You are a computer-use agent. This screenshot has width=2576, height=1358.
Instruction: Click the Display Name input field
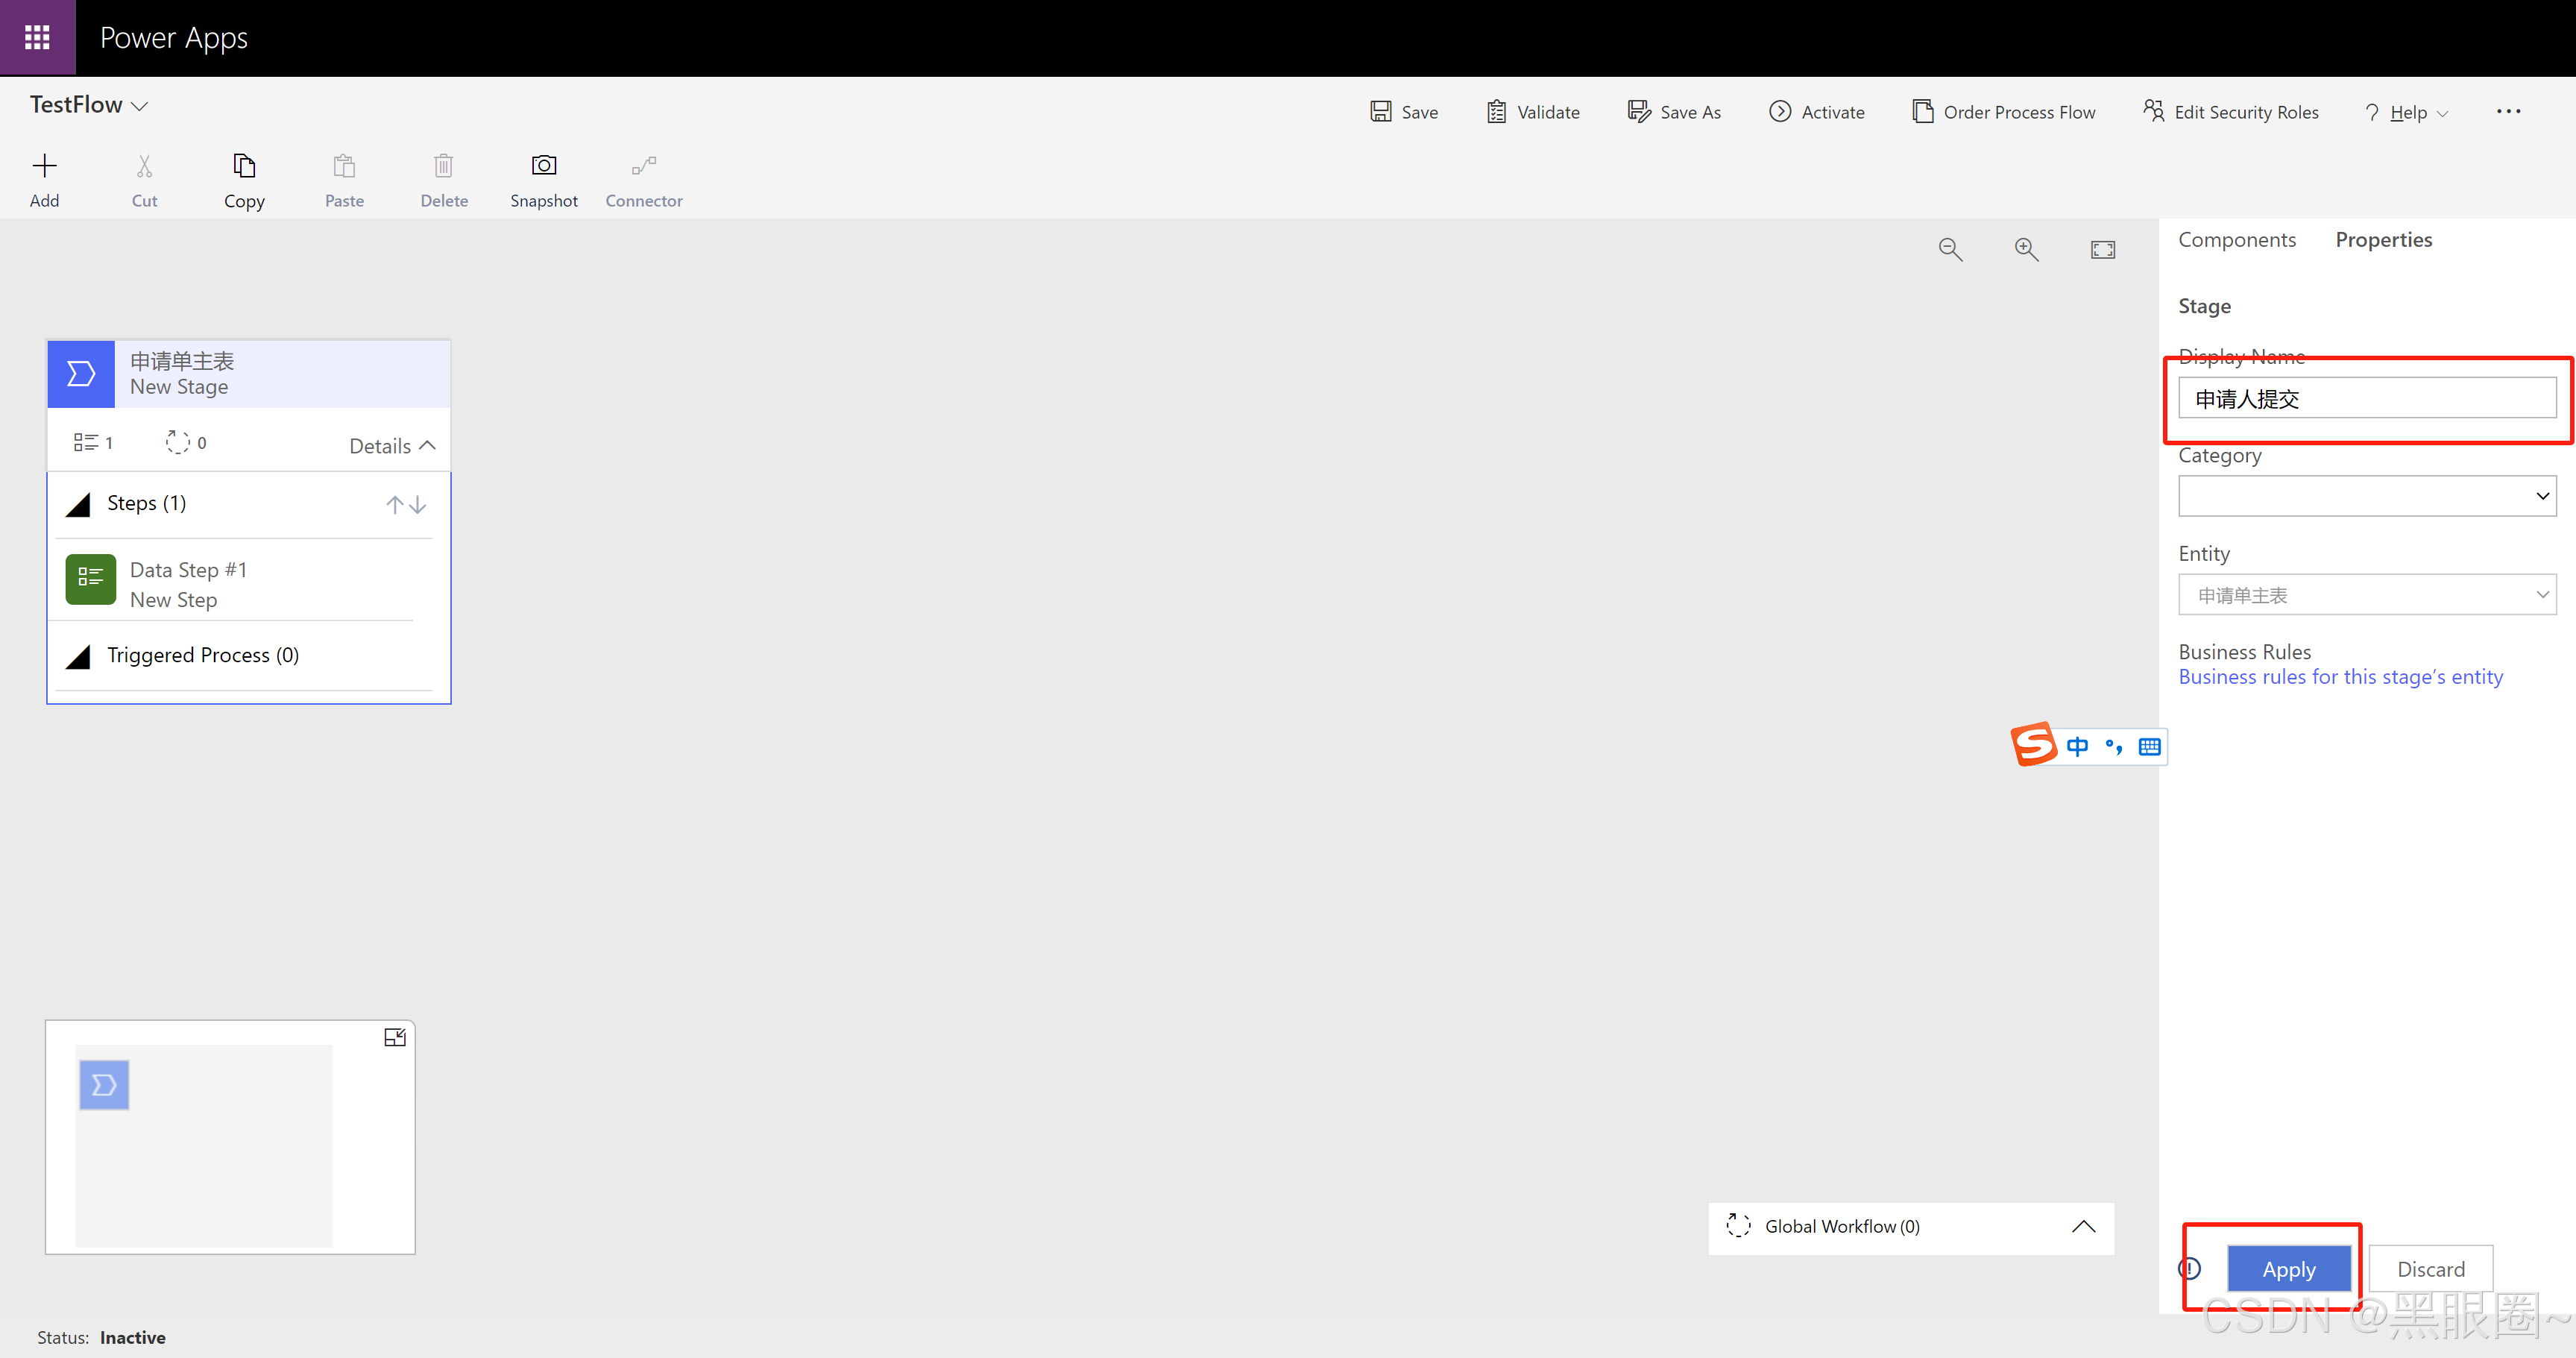2366,398
